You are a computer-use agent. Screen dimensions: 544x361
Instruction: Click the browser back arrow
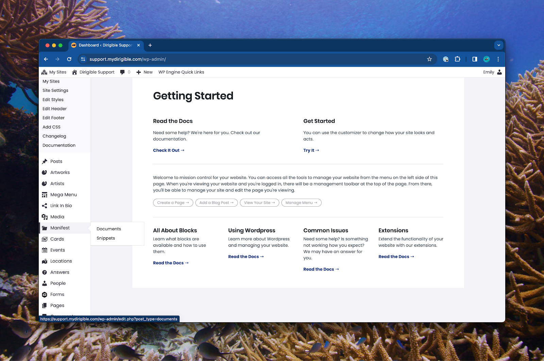point(46,59)
